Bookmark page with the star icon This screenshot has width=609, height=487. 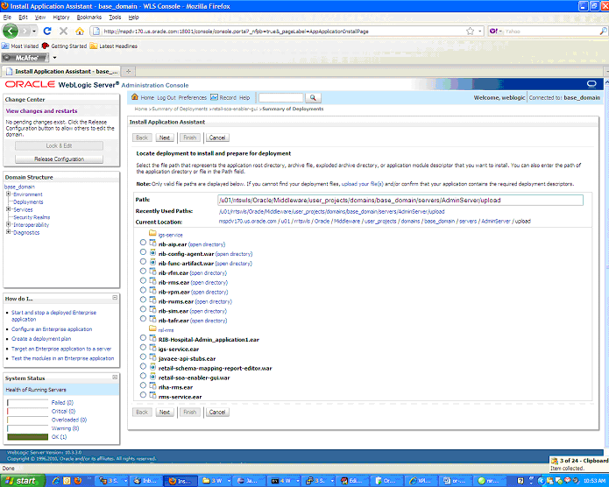click(470, 31)
